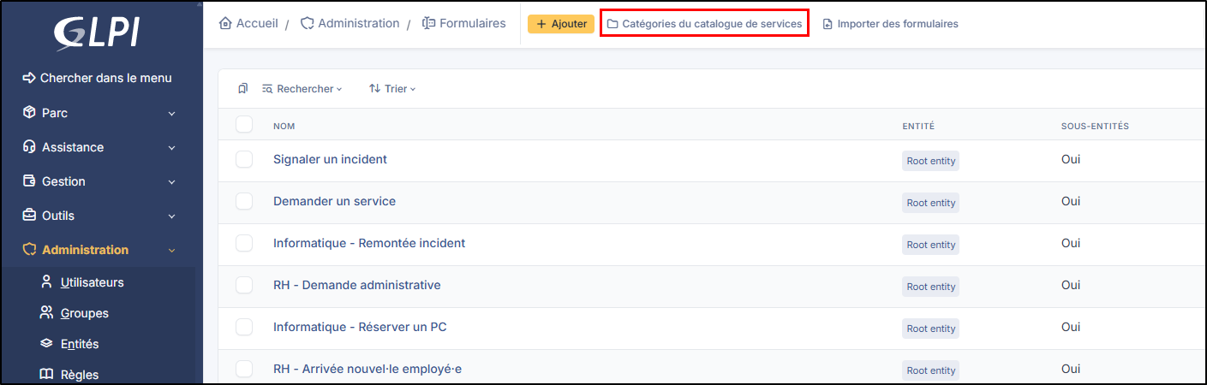Go to Accueil breadcrumb
This screenshot has height=385, width=1207.
click(258, 24)
